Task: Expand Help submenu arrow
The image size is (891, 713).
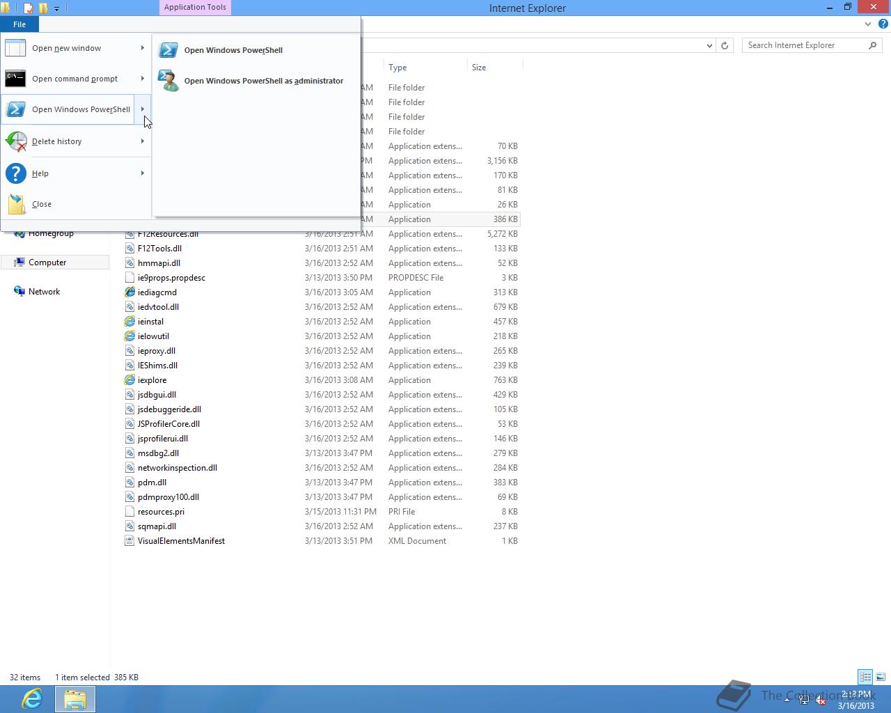Action: point(143,173)
